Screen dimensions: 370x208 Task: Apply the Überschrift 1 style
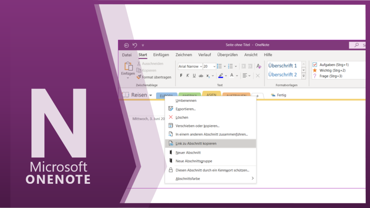(283, 66)
